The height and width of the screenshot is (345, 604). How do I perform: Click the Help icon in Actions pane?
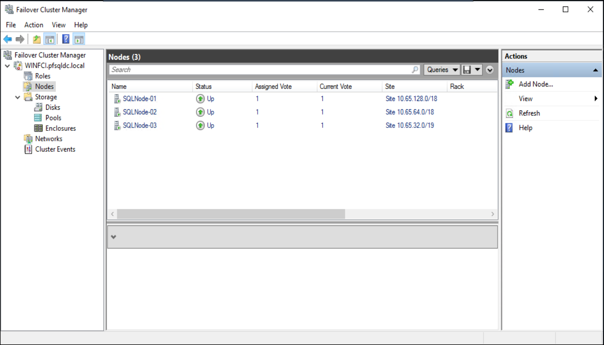tap(510, 128)
